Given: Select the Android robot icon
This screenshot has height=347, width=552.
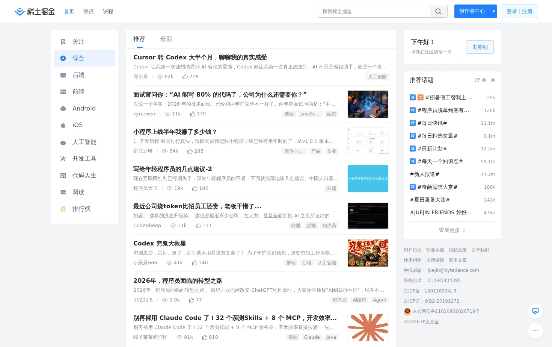Looking at the screenshot, I should click(63, 109).
